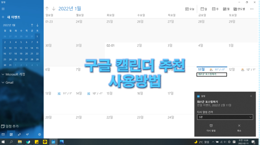
Task: Jump to today with 오늘 button
Action: [190, 9]
